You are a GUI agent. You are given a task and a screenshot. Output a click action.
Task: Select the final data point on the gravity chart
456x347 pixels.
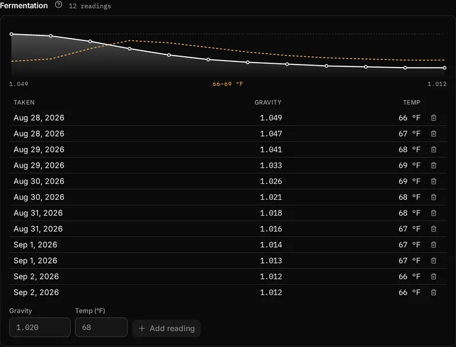(x=445, y=68)
